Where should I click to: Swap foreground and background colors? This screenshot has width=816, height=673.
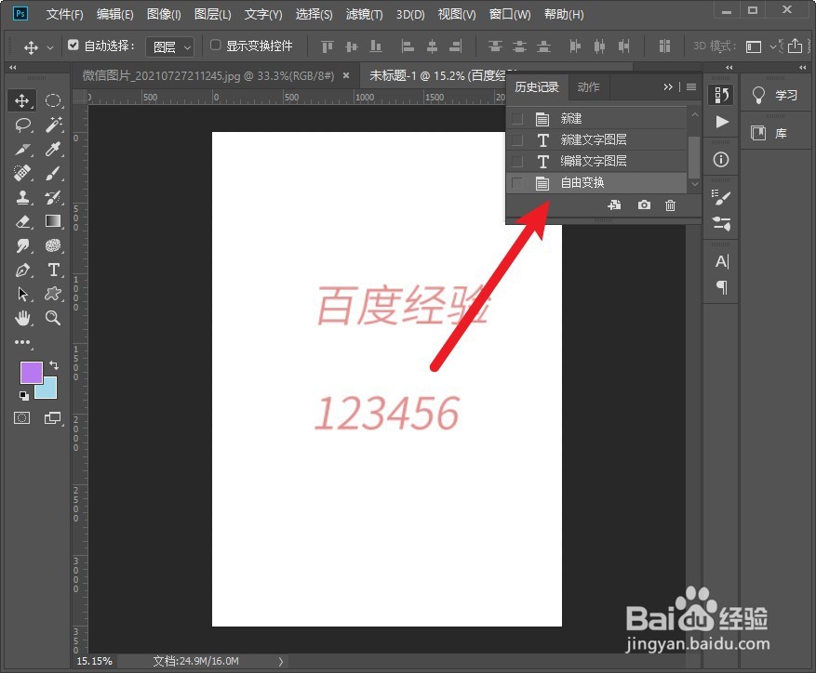tap(54, 365)
